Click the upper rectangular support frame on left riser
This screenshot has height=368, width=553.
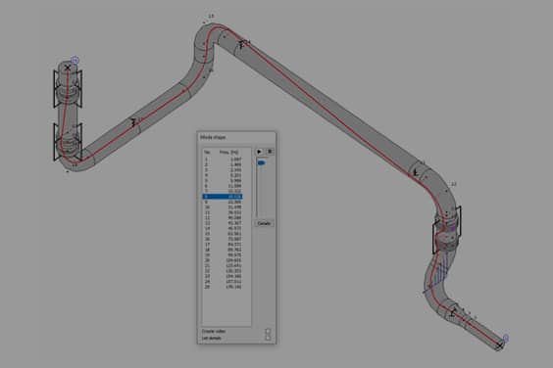pyautogui.click(x=68, y=88)
